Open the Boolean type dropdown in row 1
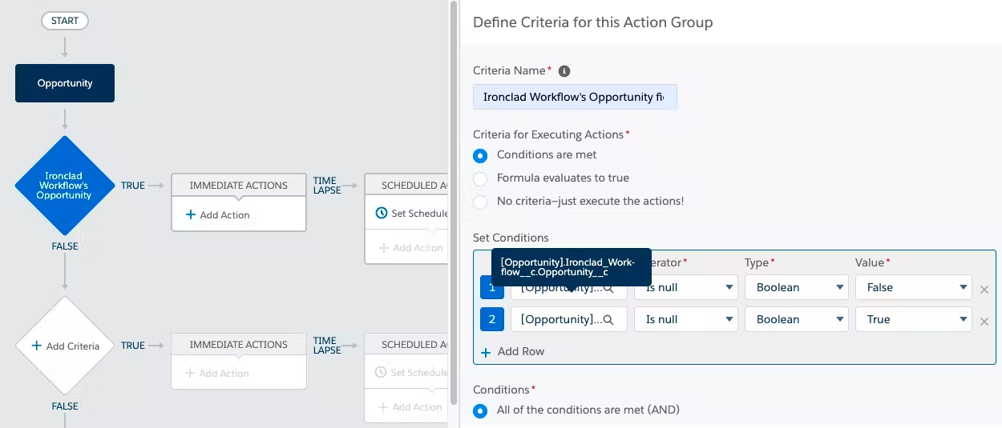This screenshot has width=1002, height=428. (x=797, y=287)
